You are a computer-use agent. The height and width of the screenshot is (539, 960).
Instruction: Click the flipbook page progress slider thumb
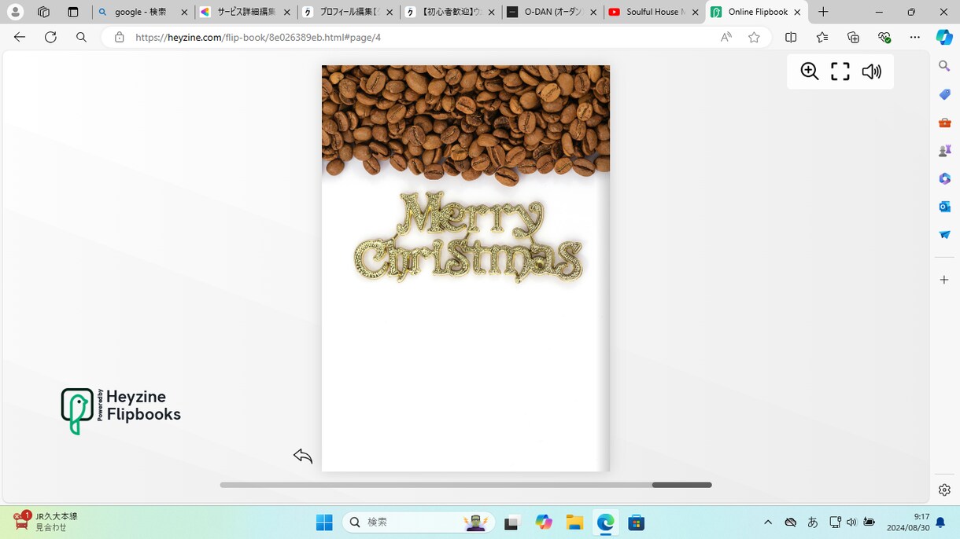tap(681, 485)
